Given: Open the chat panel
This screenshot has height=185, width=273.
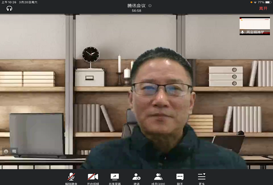Looking at the screenshot, I should pos(180,178).
